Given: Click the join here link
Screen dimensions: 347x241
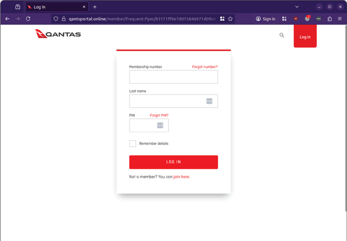Looking at the screenshot, I should tap(181, 177).
